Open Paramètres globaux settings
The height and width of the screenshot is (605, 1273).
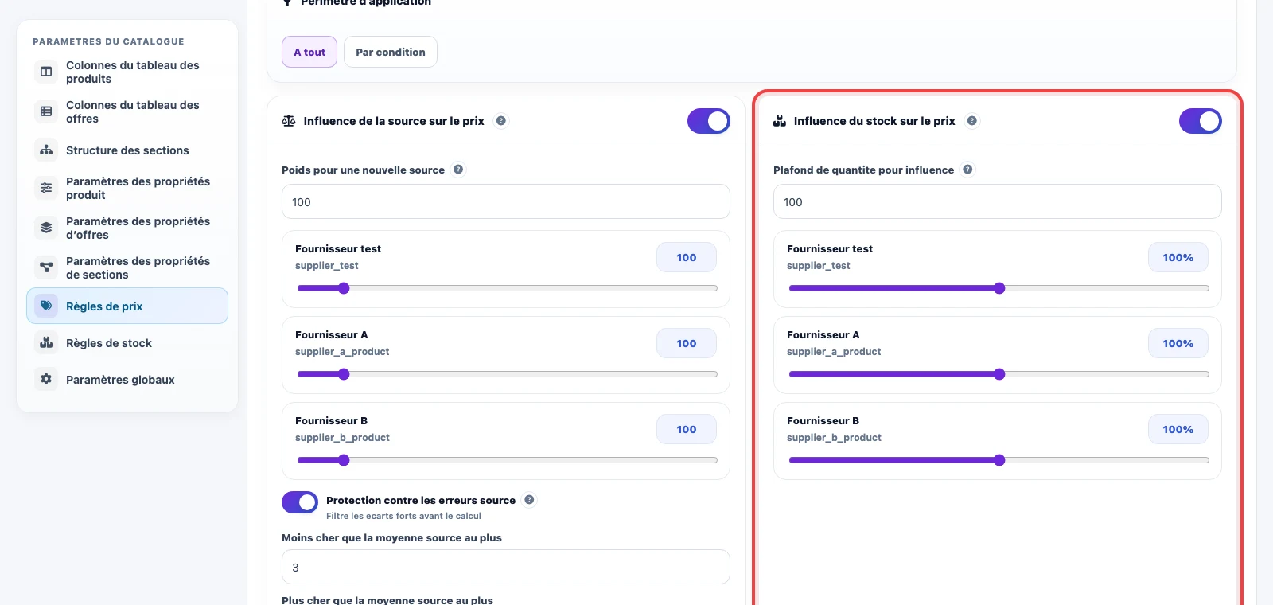tap(127, 379)
